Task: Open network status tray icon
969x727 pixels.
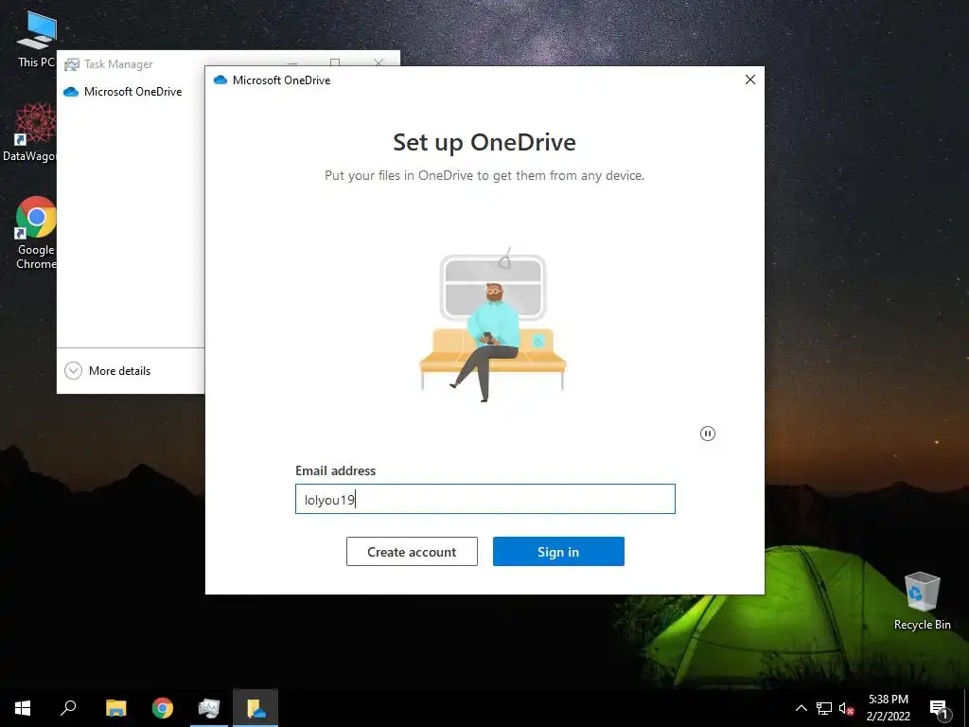Action: 824,708
